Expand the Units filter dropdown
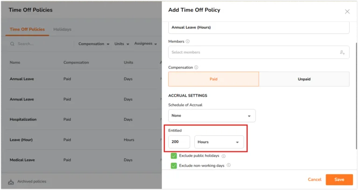 pyautogui.click(x=122, y=44)
